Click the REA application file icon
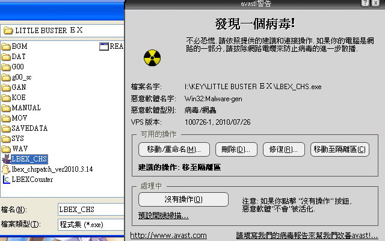The width and height of the screenshot is (385, 241). [x=104, y=46]
